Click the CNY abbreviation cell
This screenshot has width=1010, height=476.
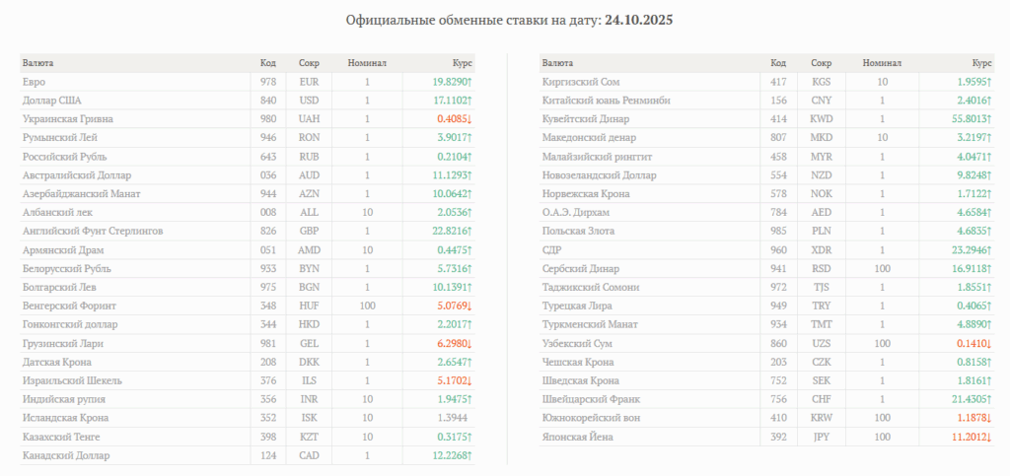pyautogui.click(x=821, y=101)
